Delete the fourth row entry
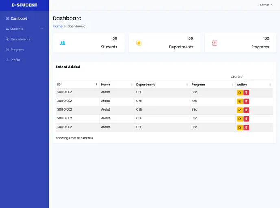This screenshot has width=280, height=208. pos(247,119)
